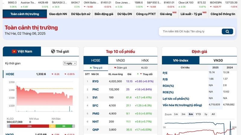
Task: Focus the stock code search field
Action: [191, 31]
